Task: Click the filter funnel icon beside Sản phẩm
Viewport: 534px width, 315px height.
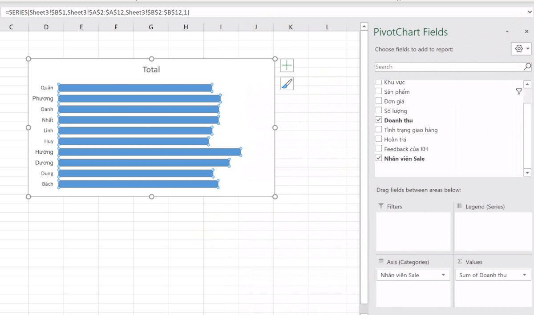Action: click(x=519, y=91)
